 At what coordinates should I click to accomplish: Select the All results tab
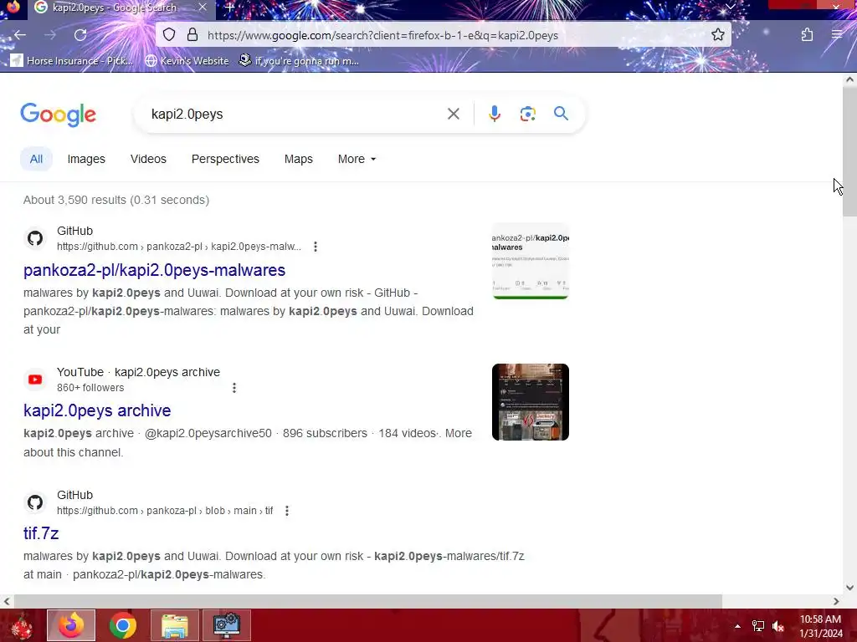(36, 159)
